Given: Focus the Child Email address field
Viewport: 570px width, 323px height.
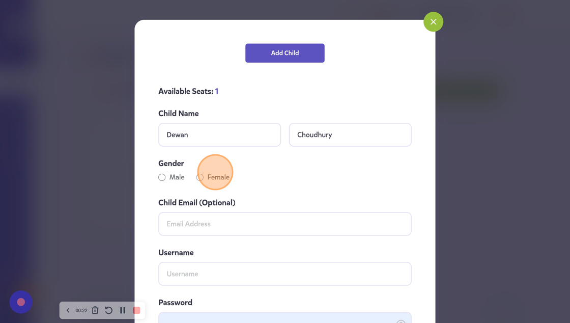Looking at the screenshot, I should click(284, 224).
